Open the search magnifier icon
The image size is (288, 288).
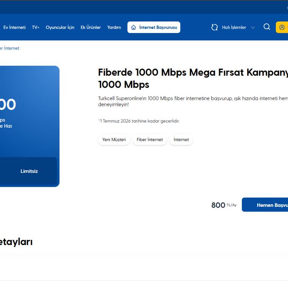pyautogui.click(x=267, y=27)
